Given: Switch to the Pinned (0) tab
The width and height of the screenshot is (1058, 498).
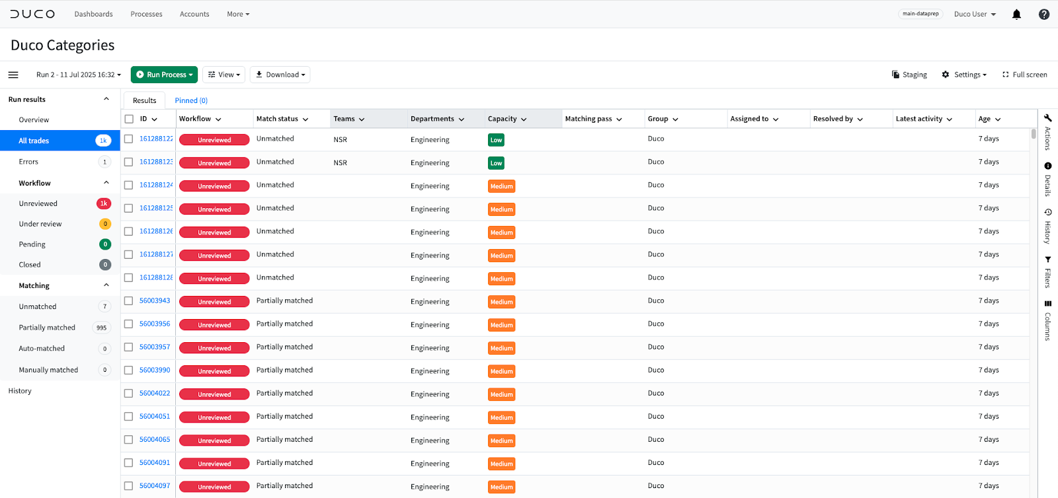Looking at the screenshot, I should click(191, 100).
